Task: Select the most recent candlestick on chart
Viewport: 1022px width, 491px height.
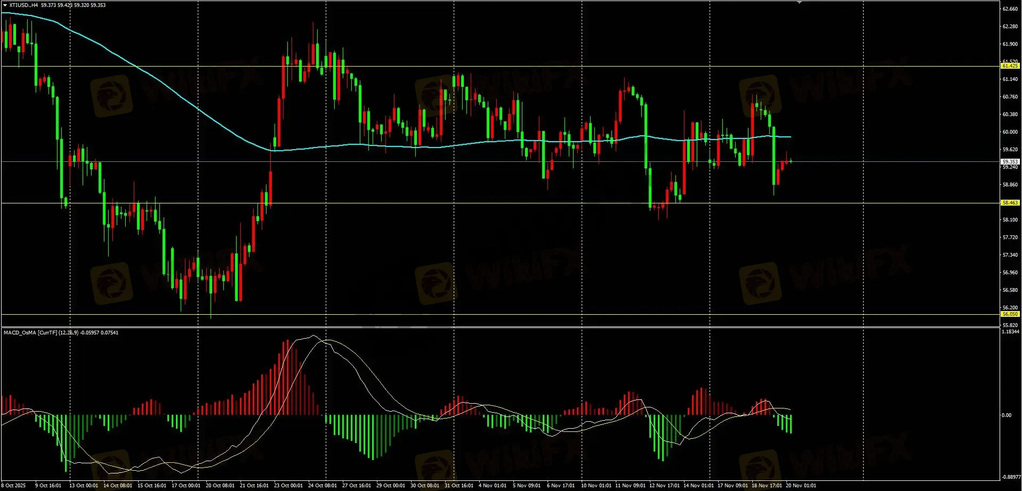Action: coord(791,161)
